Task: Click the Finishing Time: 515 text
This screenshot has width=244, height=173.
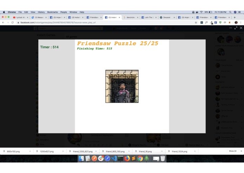Action: tap(94, 49)
